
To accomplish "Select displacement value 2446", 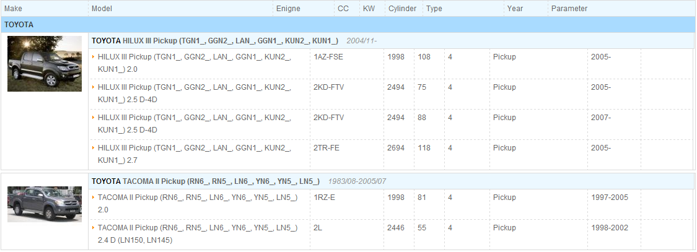I will (396, 228).
